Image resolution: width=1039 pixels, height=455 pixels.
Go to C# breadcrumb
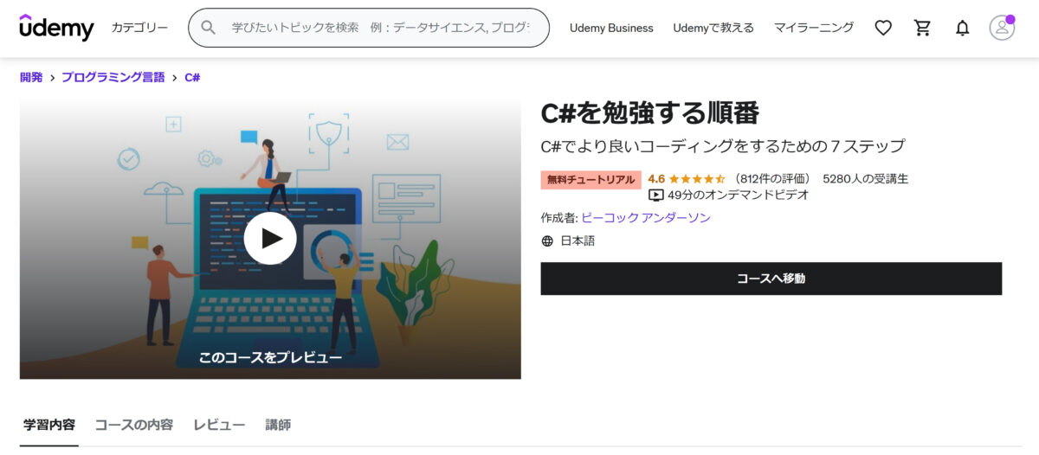tap(192, 77)
